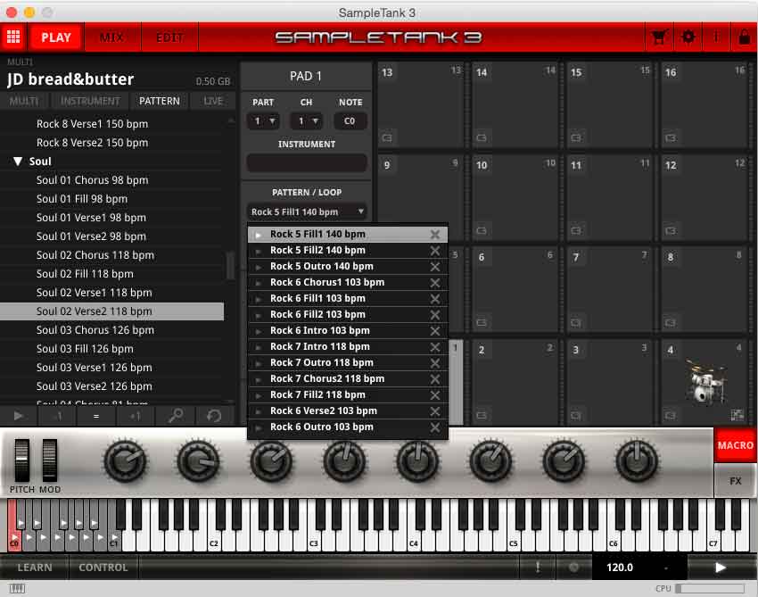Collapse the Soul pattern category
The image size is (758, 597).
18,162
